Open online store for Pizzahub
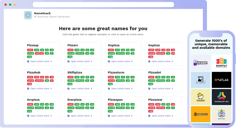The width and height of the screenshot is (236, 128). click(40, 89)
